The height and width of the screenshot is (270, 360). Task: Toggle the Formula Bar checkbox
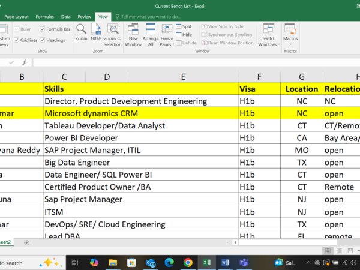pos(43,29)
